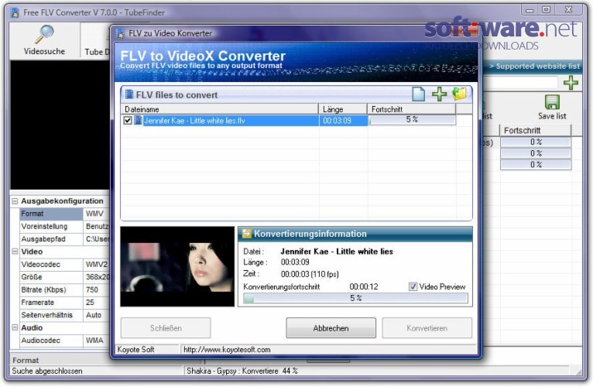Screen dimensions: 593x387
Task: Minimize the Free FLV Converter window
Action: (x=530, y=10)
